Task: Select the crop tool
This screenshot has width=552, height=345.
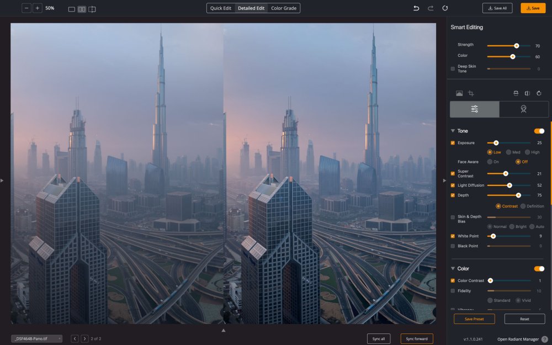Action: [471, 93]
